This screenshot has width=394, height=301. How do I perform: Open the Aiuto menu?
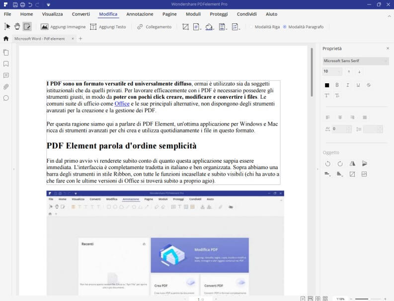pyautogui.click(x=272, y=14)
